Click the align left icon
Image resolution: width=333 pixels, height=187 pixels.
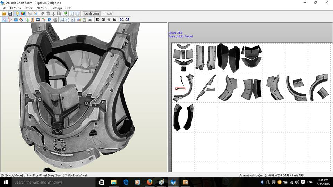point(97,19)
